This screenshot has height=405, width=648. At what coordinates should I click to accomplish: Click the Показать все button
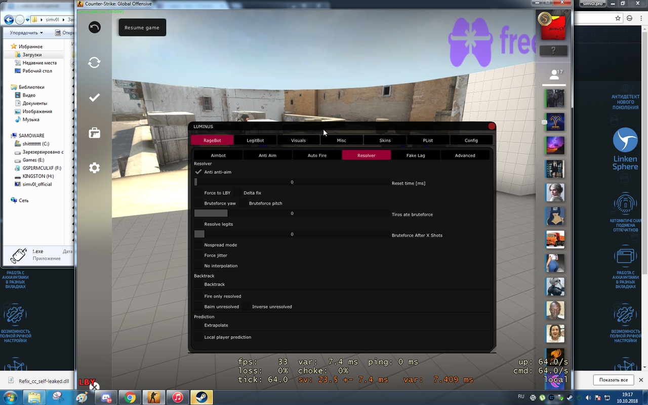coord(613,380)
